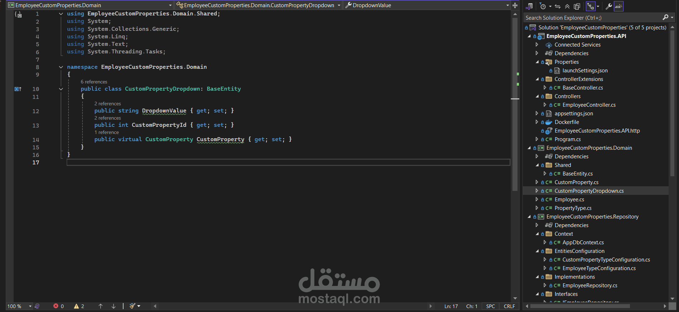Click the Properties wrench icon
Screen dimensions: 679x312
click(608, 6)
